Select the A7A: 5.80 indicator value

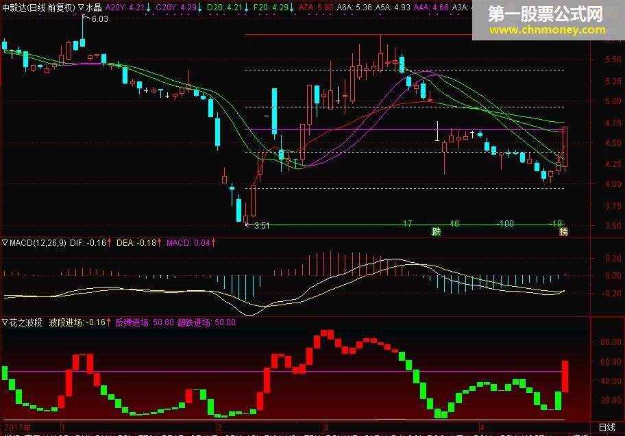[x=316, y=7]
